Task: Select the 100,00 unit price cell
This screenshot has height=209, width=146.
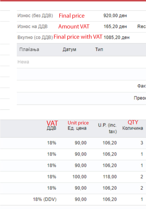Action: [x=80, y=177]
